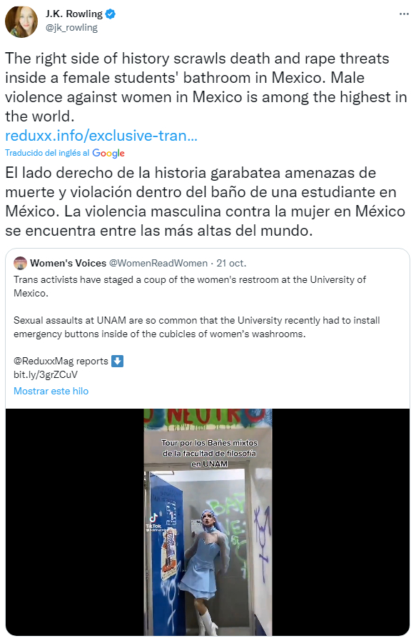Open Women's Voices avatar in quoted tweet
Viewport: 416px width, 643px height.
click(20, 263)
